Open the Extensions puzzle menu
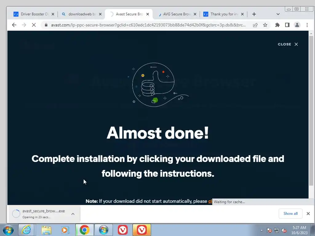Image resolution: width=315 pixels, height=236 pixels. (277, 25)
